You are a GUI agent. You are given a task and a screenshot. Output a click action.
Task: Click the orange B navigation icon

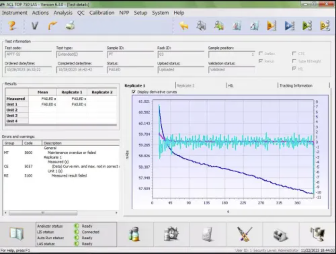[272, 26]
